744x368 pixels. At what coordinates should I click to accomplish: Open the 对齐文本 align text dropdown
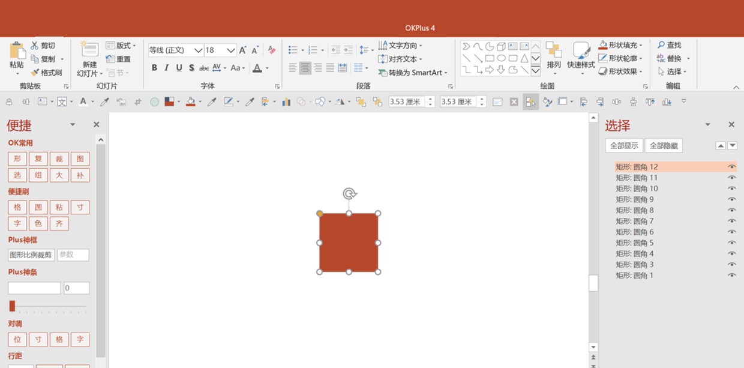(400, 59)
